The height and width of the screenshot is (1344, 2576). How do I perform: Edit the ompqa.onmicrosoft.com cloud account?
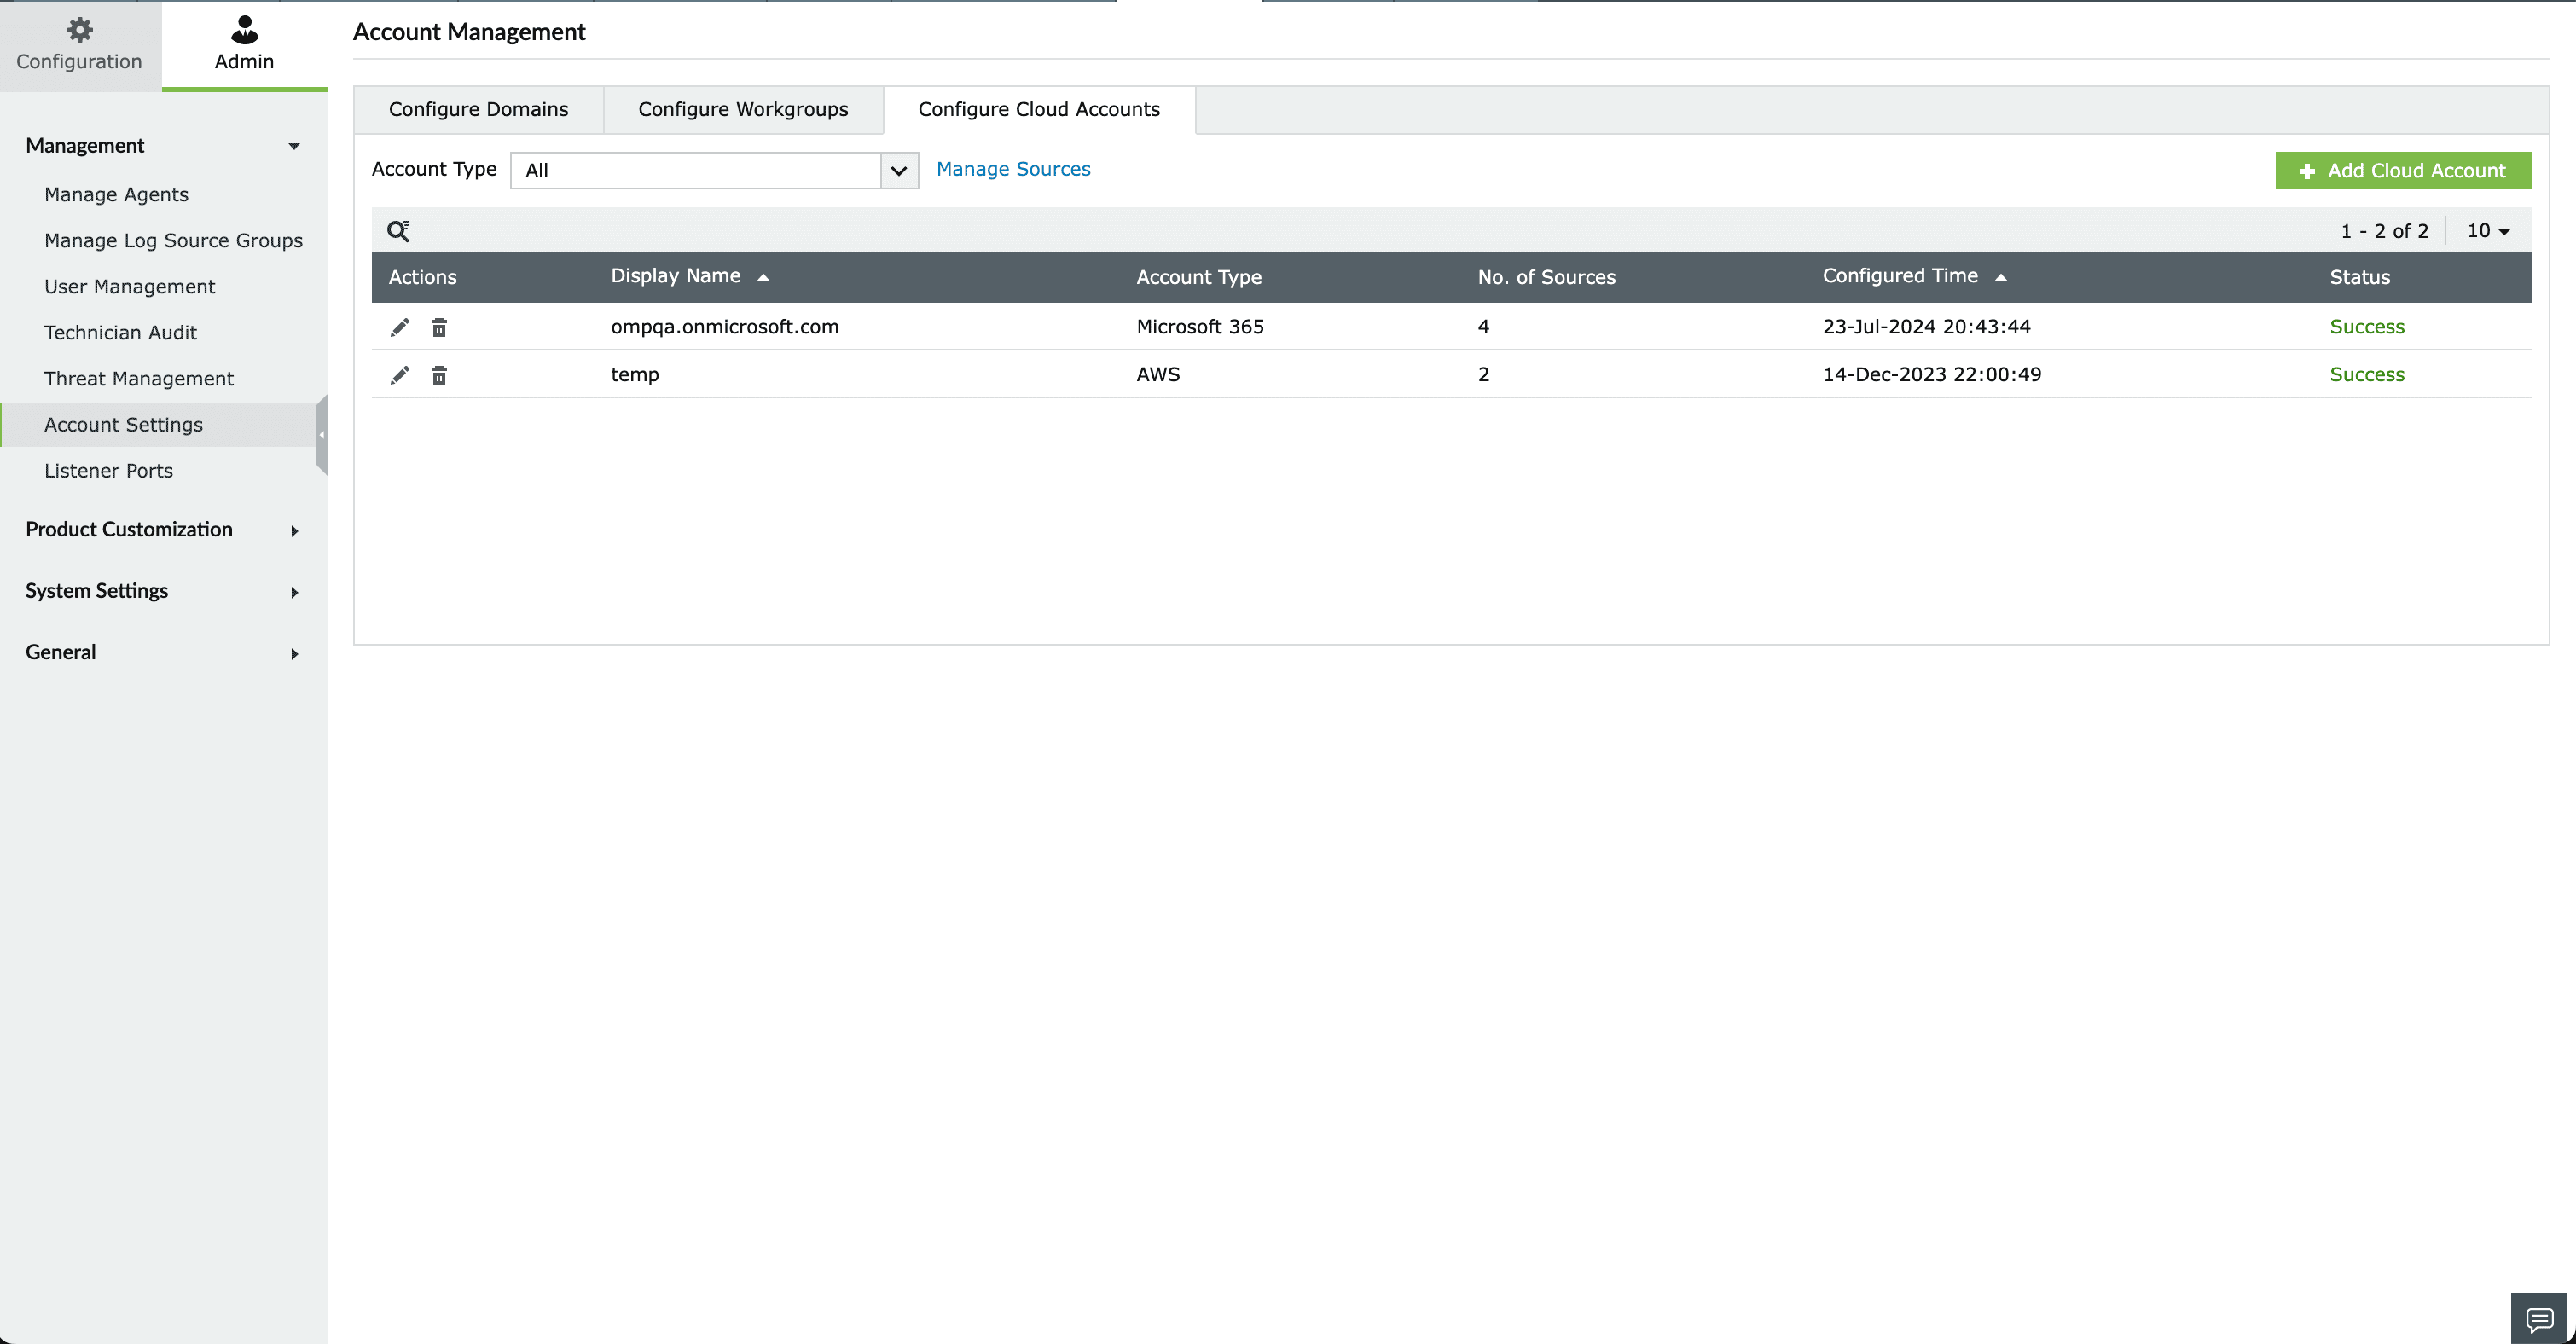pos(399,327)
